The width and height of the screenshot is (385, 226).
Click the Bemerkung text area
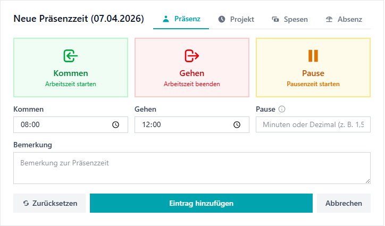[x=192, y=168]
